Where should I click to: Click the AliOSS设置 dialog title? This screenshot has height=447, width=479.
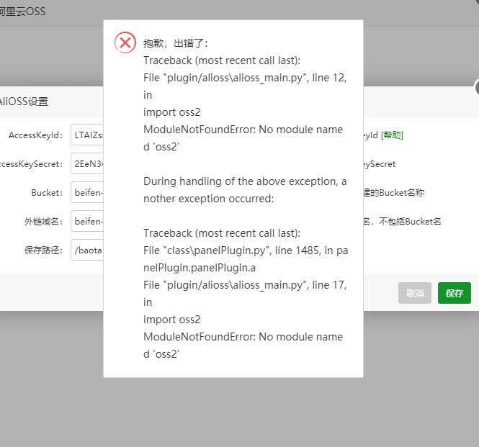click(24, 101)
